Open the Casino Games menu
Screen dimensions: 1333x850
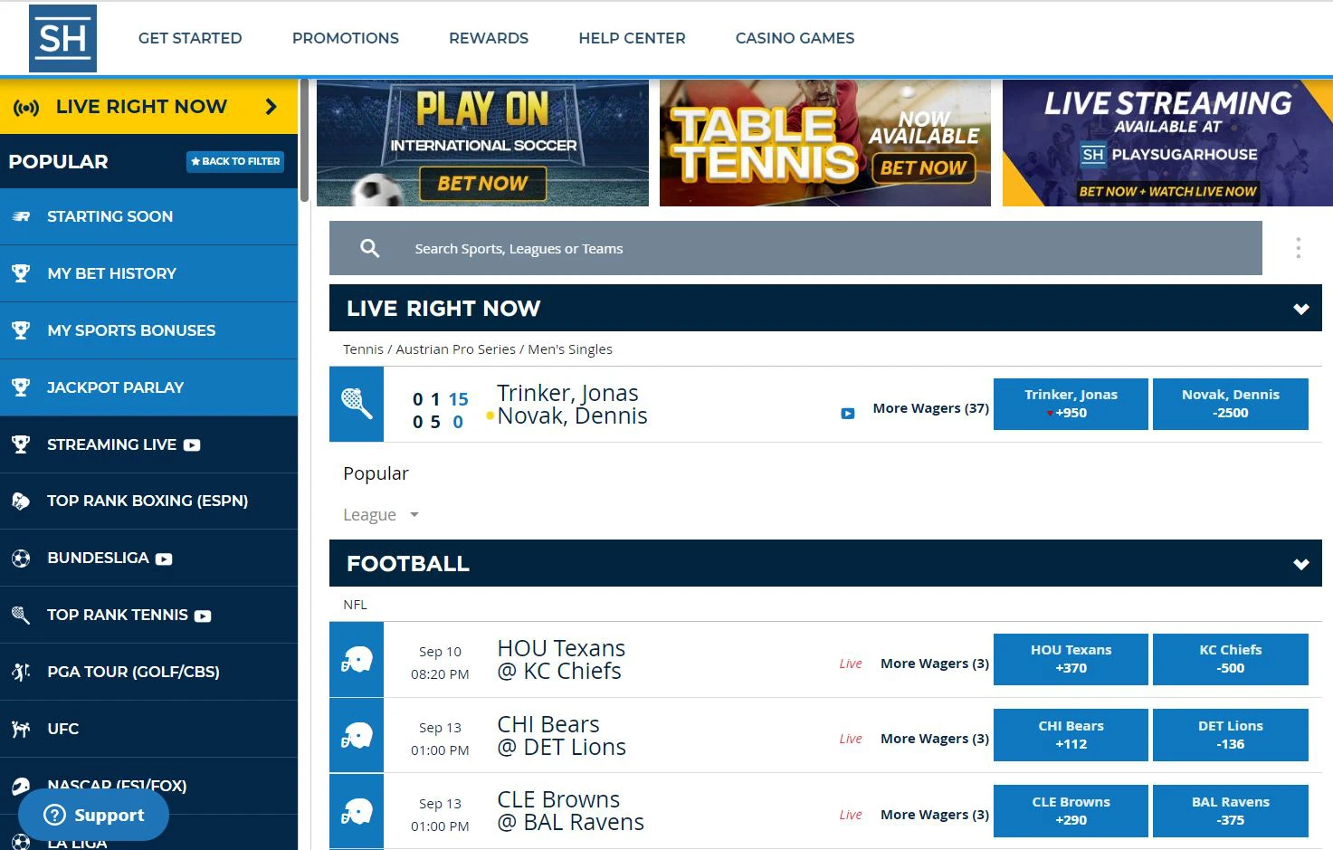tap(795, 38)
